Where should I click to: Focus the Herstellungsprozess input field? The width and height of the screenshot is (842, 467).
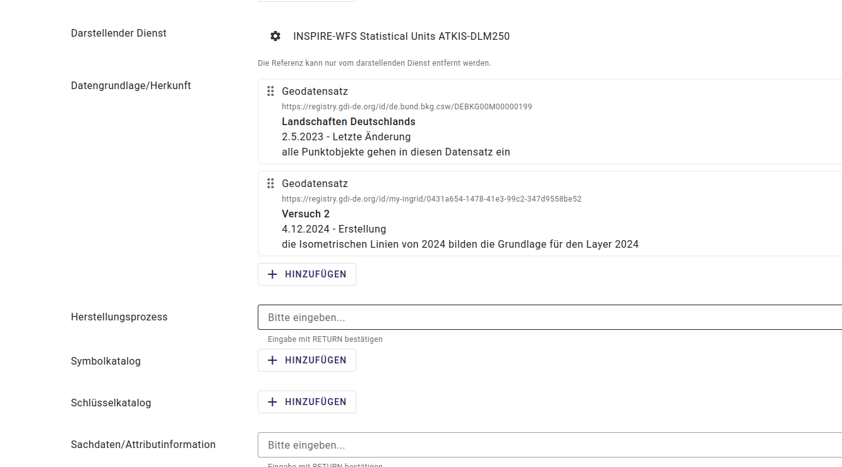pyautogui.click(x=442, y=317)
